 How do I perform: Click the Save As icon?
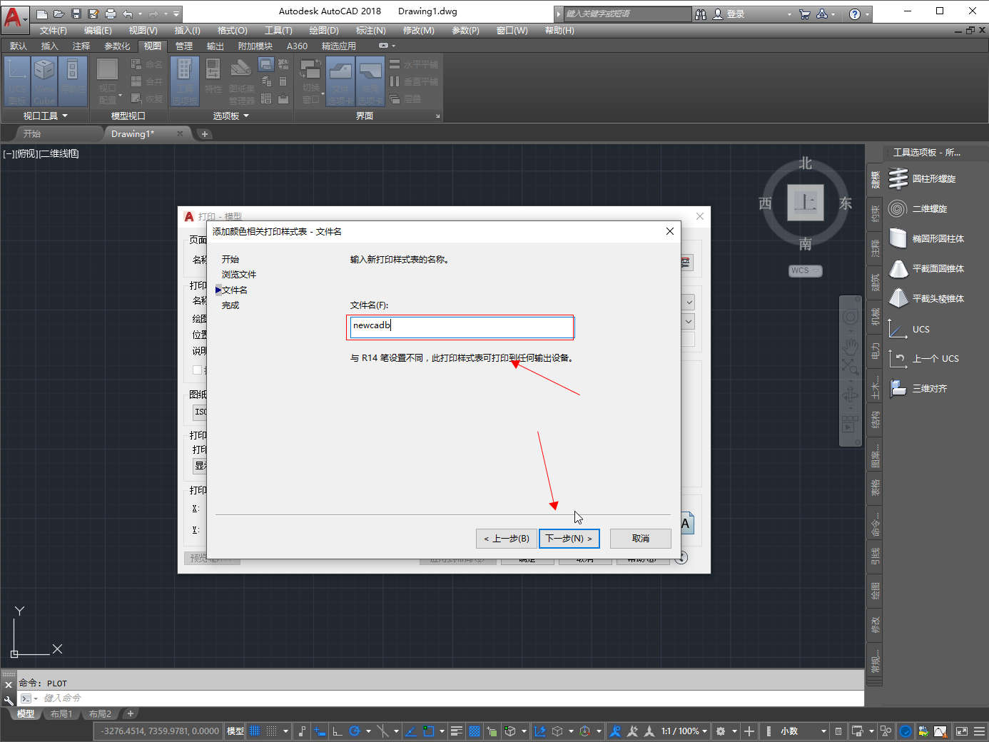pos(93,14)
